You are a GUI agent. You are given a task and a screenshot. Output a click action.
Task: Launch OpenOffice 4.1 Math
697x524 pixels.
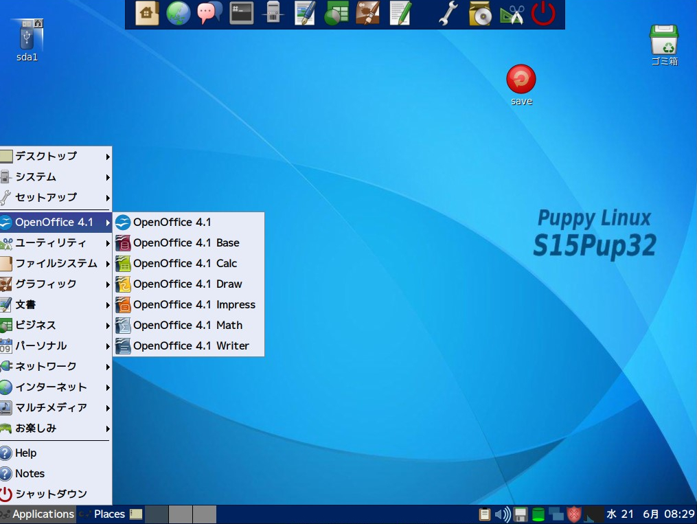[x=188, y=326]
